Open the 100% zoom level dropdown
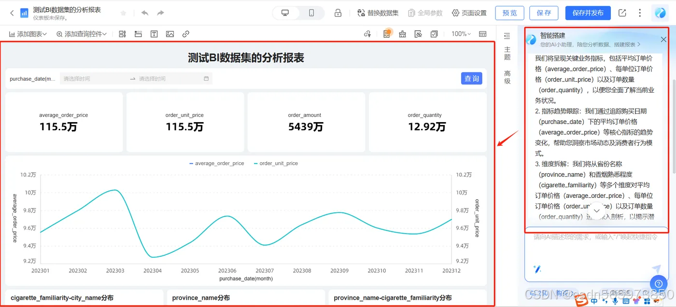676x307 pixels. click(x=461, y=34)
